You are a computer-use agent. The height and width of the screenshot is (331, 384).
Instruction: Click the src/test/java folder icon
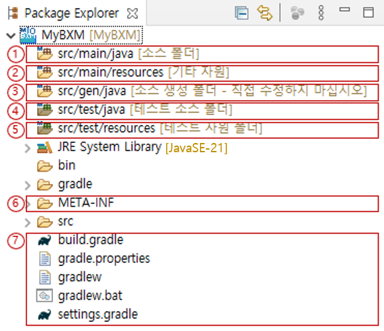pyautogui.click(x=44, y=109)
